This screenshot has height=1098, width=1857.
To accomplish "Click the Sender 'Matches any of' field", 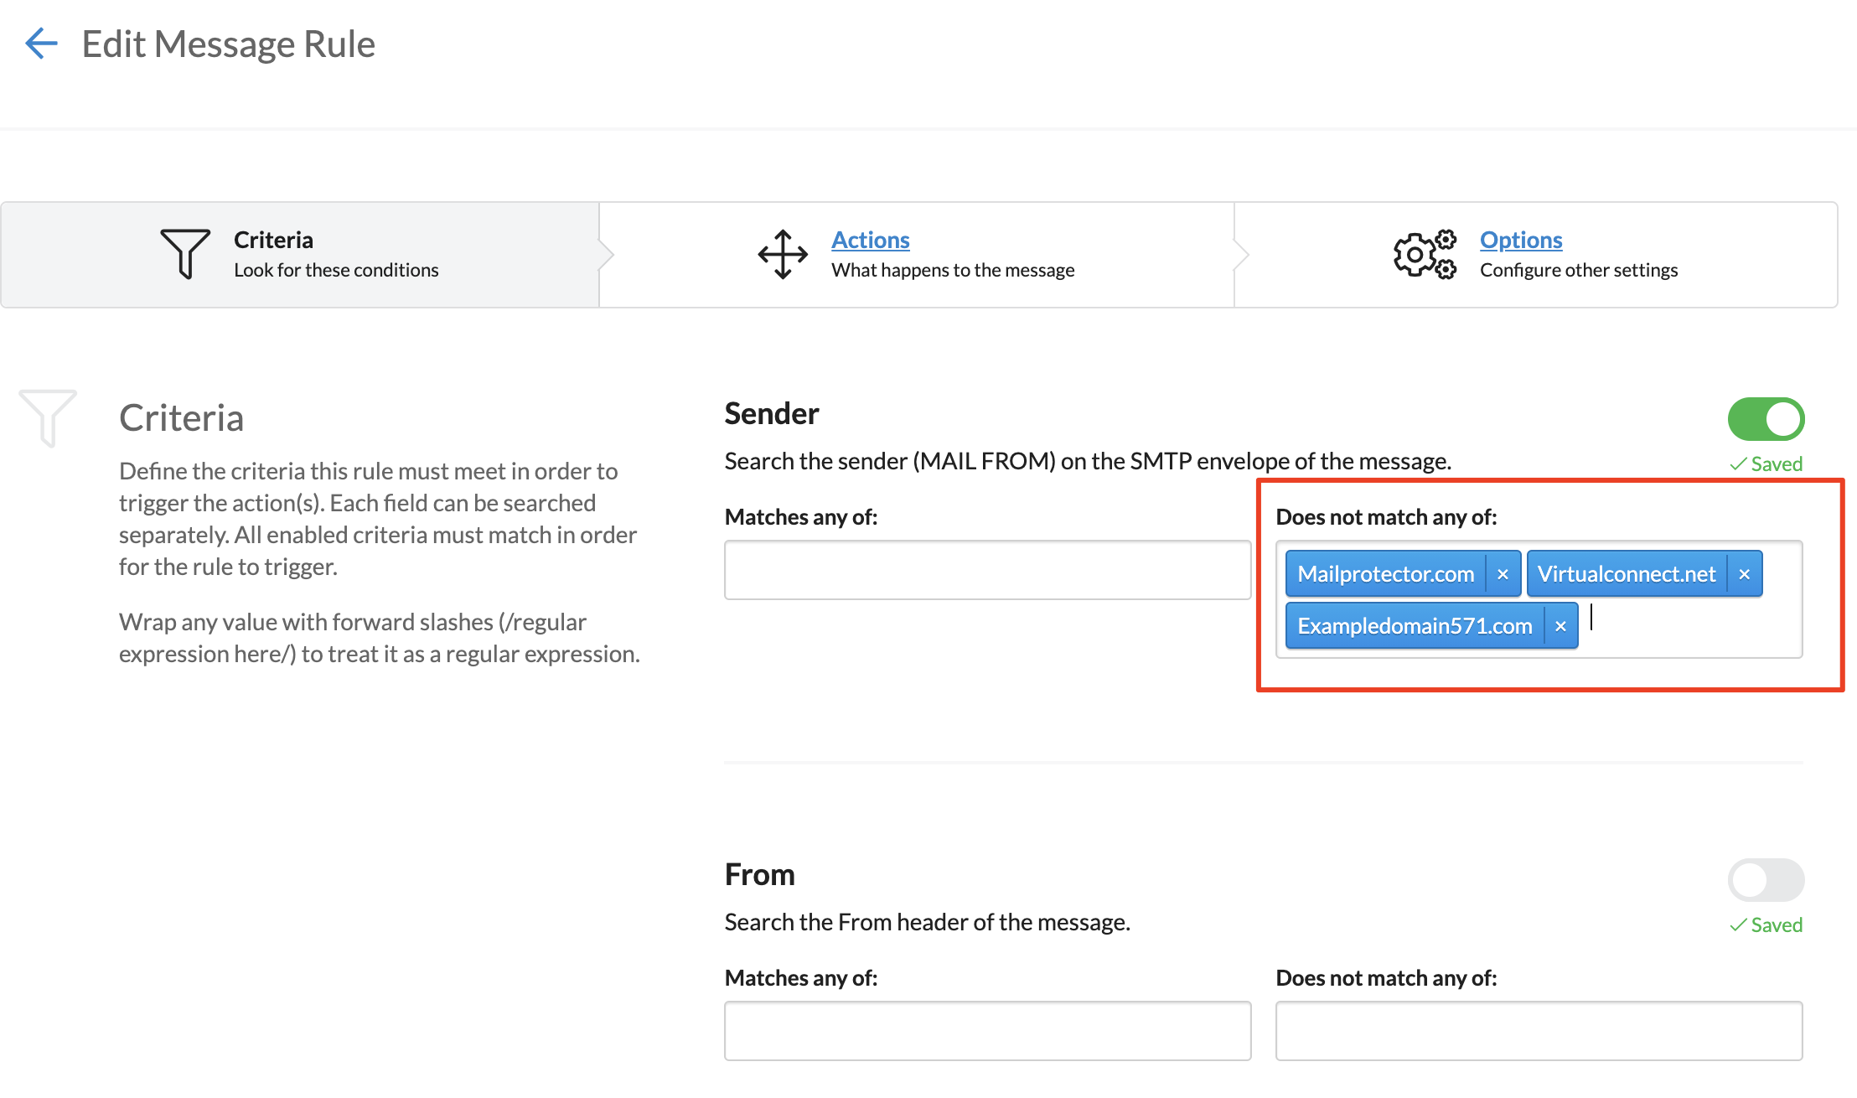I will [x=987, y=570].
